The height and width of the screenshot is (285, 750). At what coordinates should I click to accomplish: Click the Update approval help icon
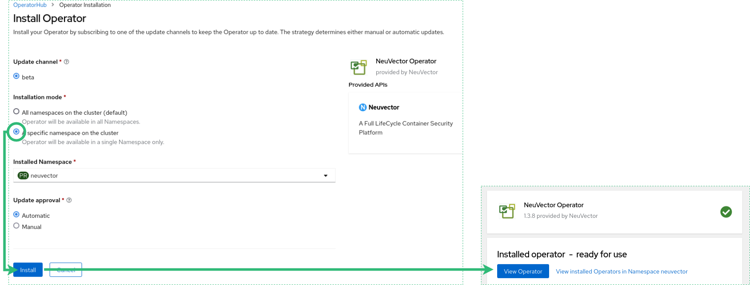click(69, 200)
